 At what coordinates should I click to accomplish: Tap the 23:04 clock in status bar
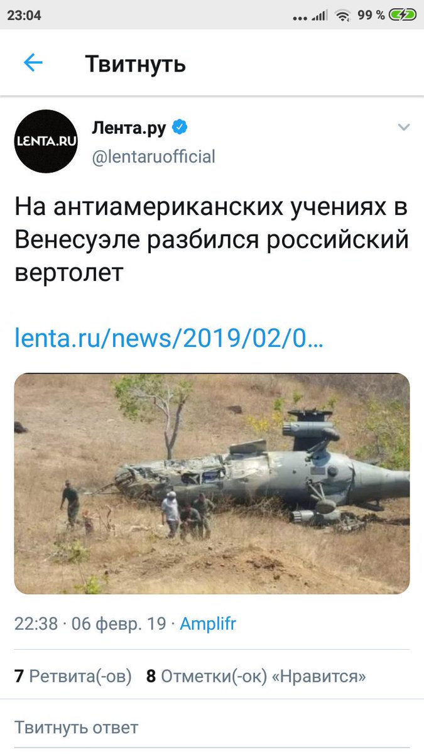[24, 16]
